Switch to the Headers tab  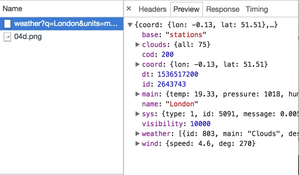click(152, 9)
